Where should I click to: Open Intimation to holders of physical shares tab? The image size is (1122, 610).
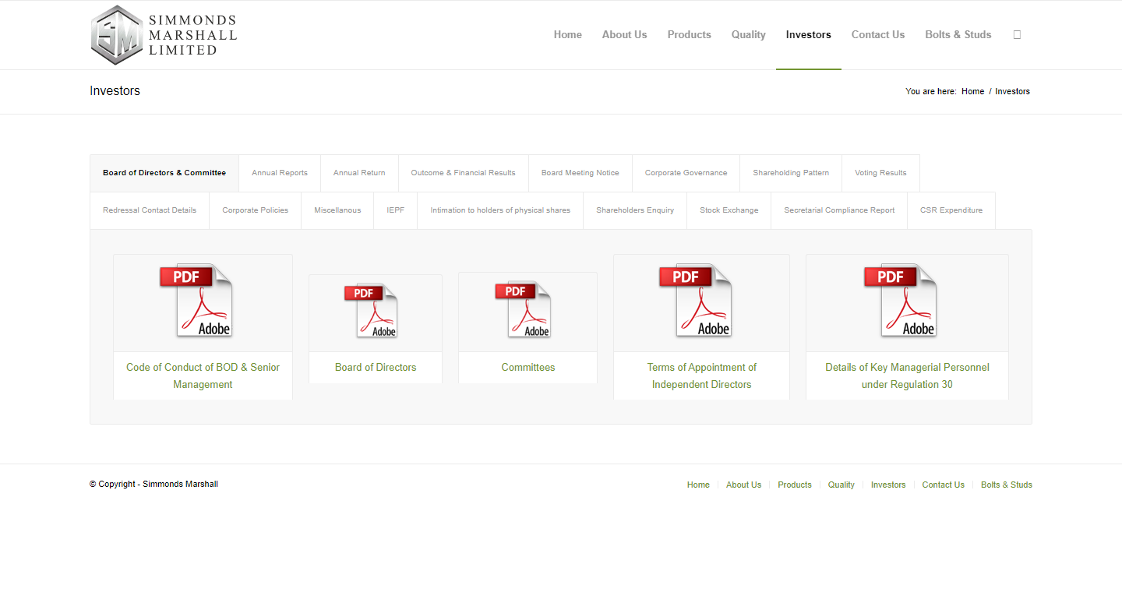tap(500, 210)
